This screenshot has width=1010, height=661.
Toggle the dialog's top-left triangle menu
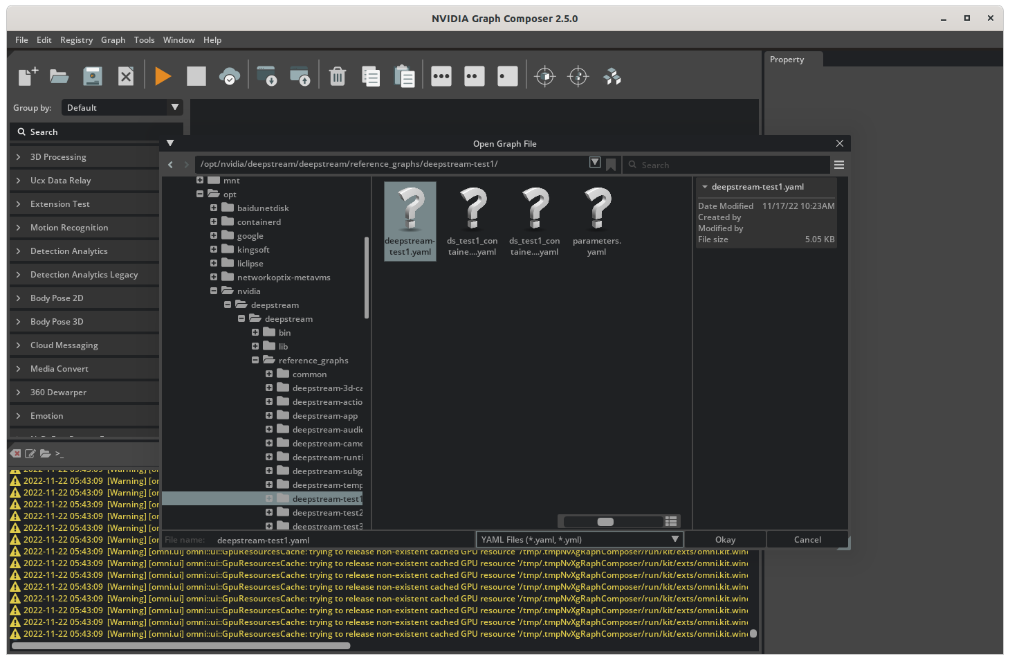pyautogui.click(x=170, y=143)
